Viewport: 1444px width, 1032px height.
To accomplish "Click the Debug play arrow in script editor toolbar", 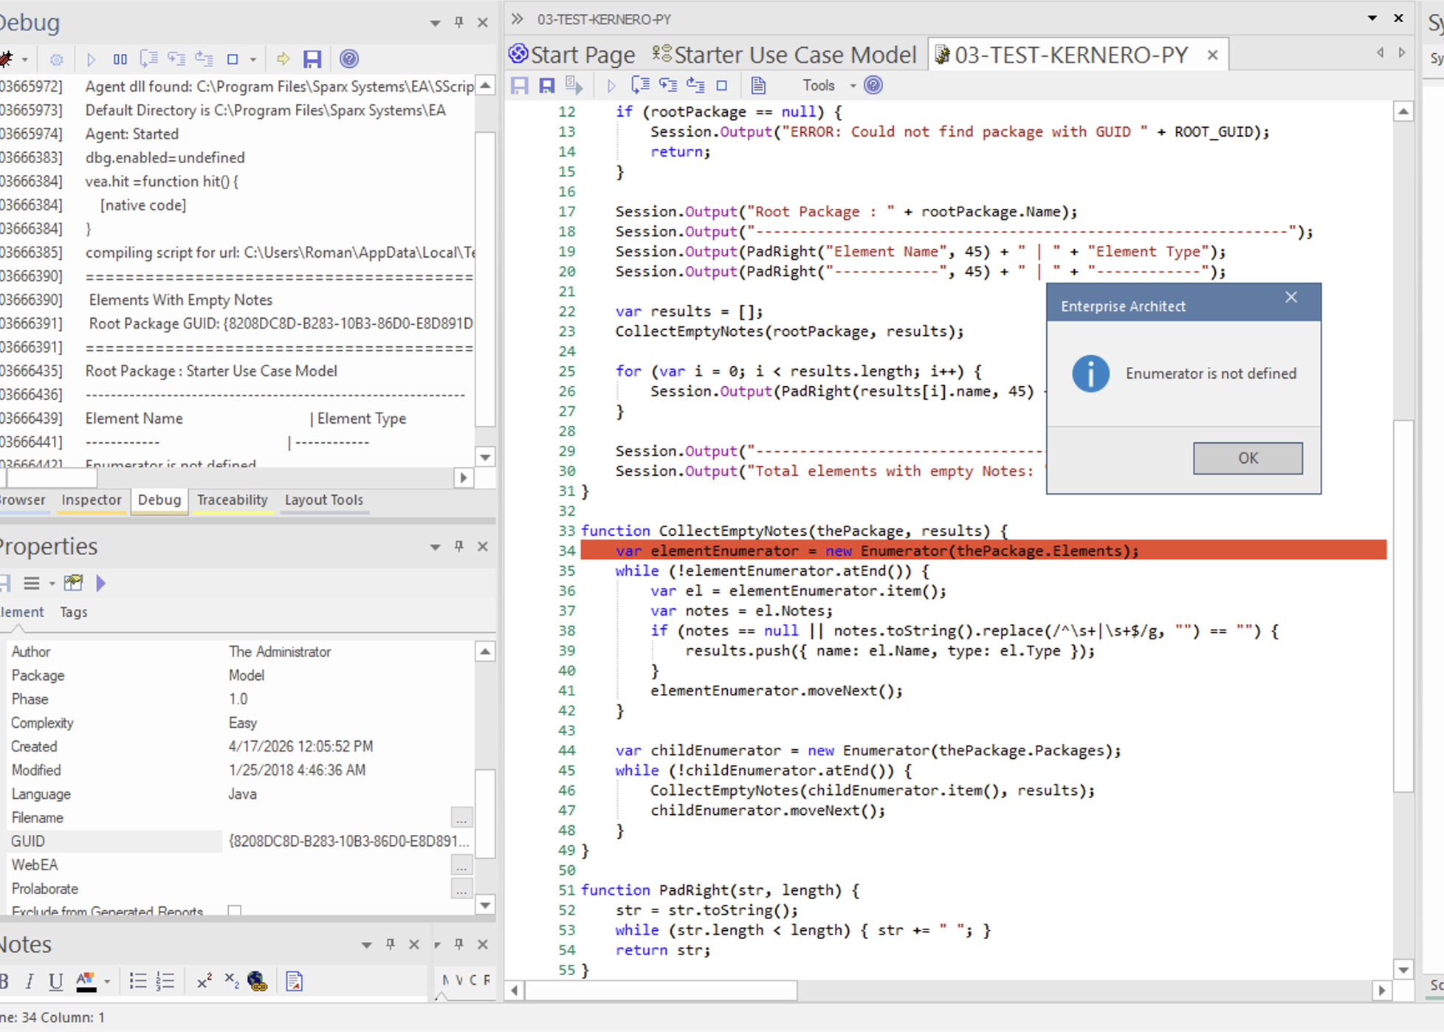I will point(611,86).
